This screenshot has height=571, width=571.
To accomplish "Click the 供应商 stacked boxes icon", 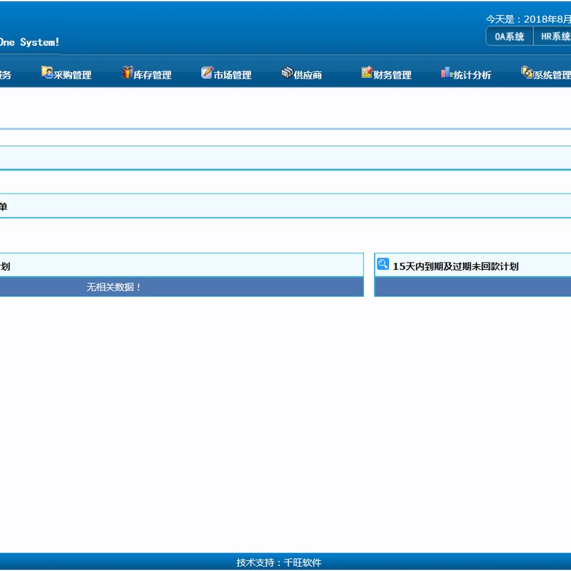I will 287,72.
